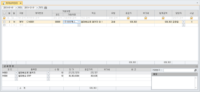Sort by the 공급가 column header
This screenshot has height=92, width=200.
tap(128, 13)
